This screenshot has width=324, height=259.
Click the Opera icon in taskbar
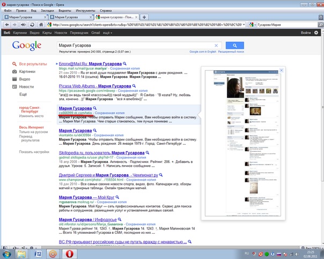69,254
